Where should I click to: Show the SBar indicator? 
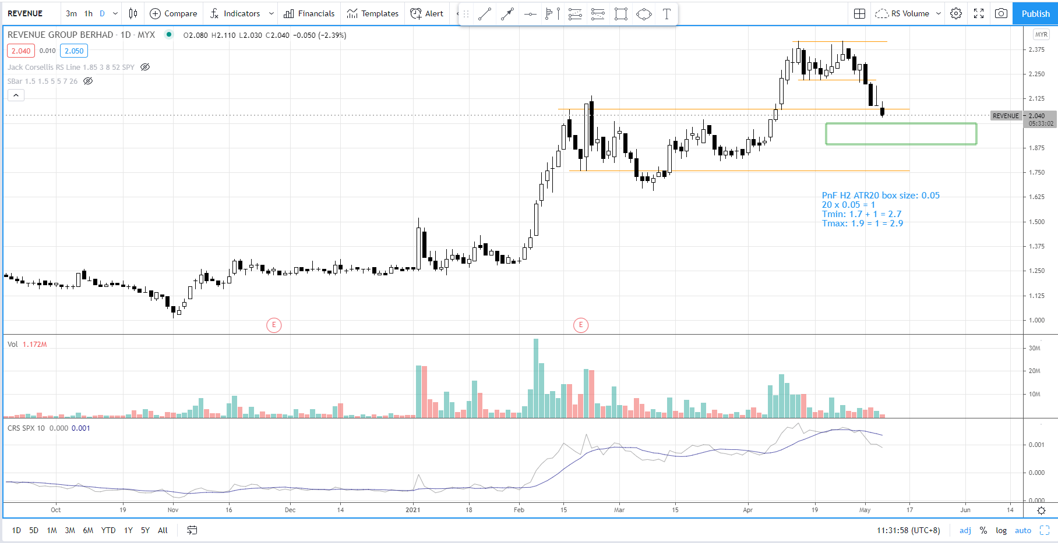(88, 81)
